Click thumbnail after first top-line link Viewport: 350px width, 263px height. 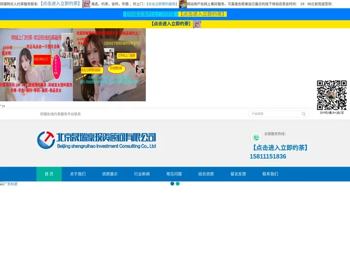(86, 4)
